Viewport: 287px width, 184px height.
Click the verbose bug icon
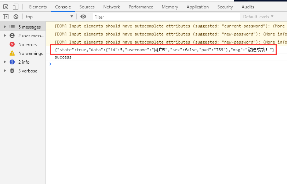tap(12, 71)
